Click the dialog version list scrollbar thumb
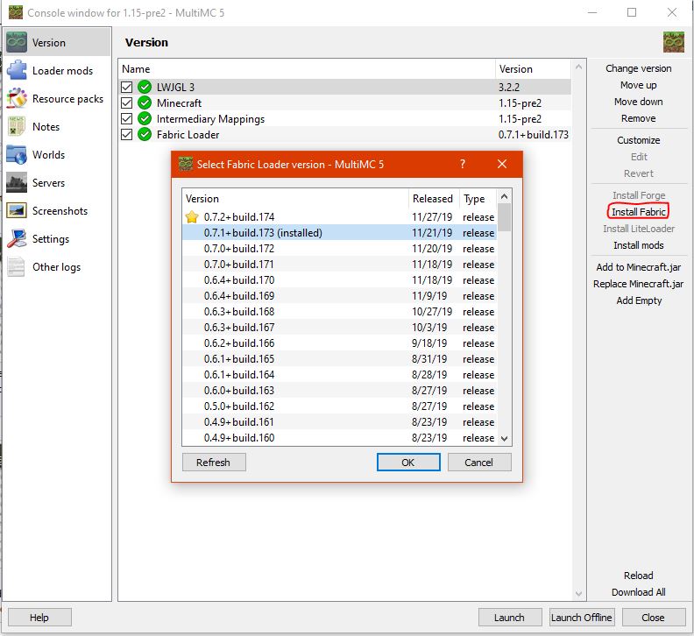This screenshot has height=636, width=694. 504,217
